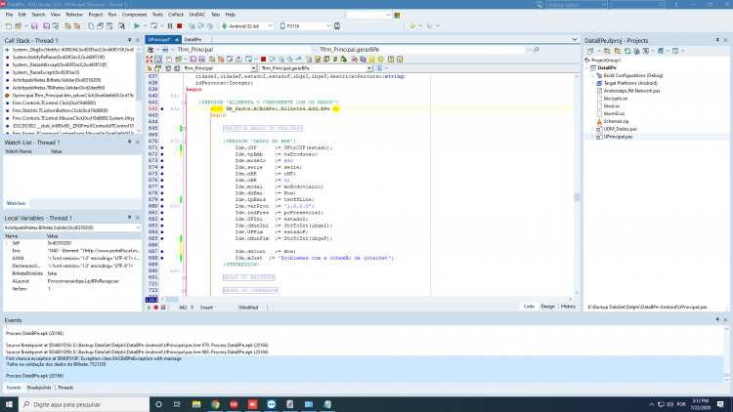Switch to the DataBPe editor tab
Screen dimensions: 733x412
pos(193,40)
